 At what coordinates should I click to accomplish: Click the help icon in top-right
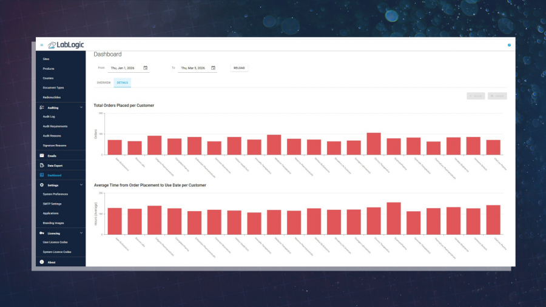[x=509, y=45]
